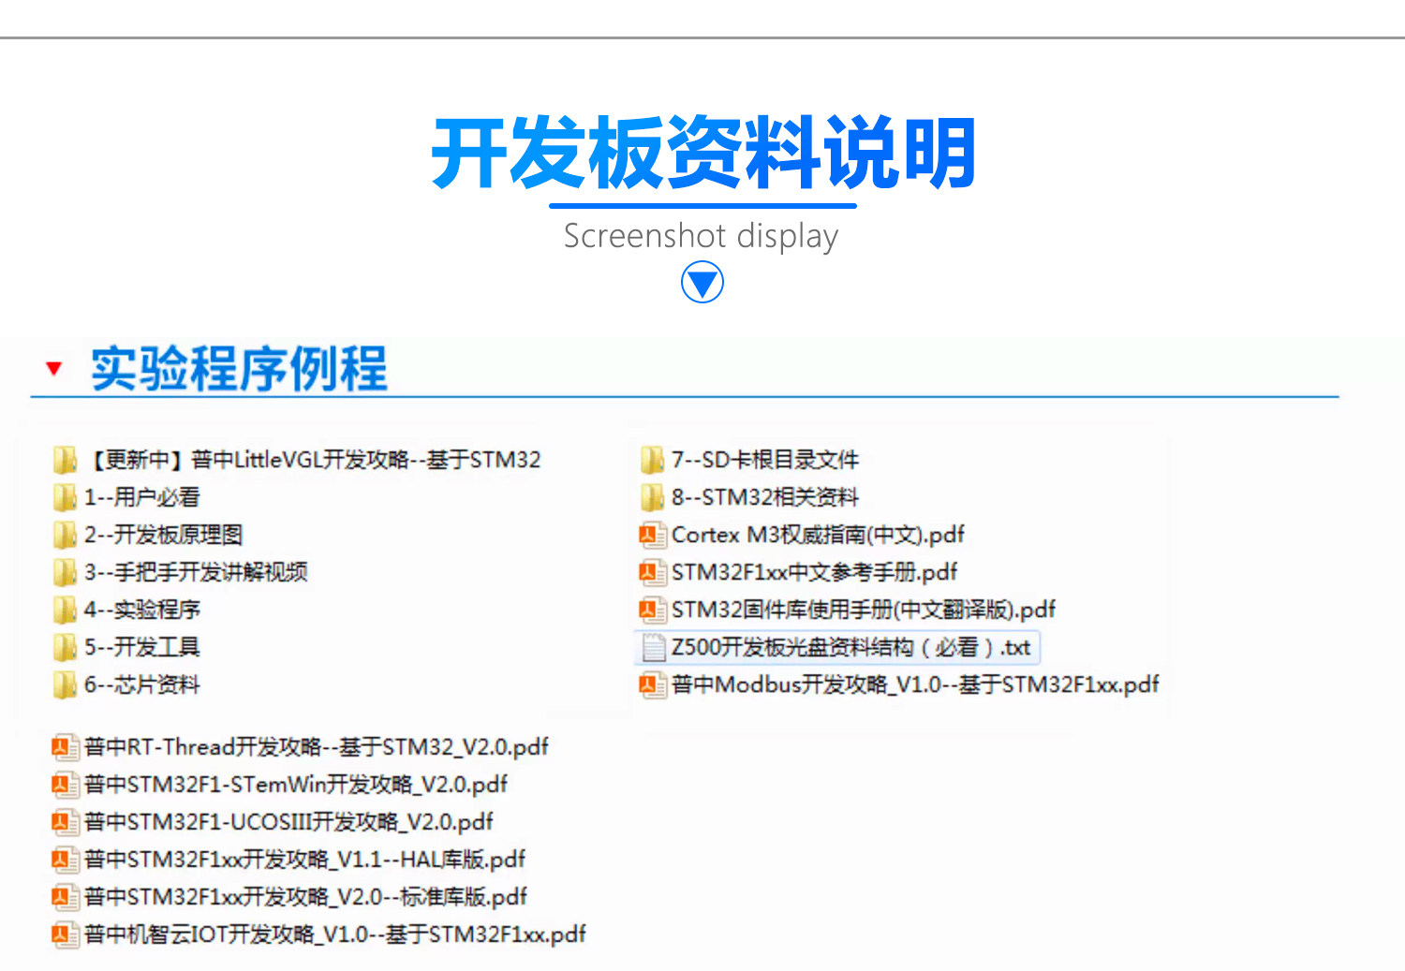
Task: Click the blue circled down-arrow icon
Action: click(702, 282)
